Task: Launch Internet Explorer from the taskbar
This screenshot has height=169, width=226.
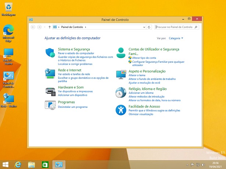Action: (18, 165)
